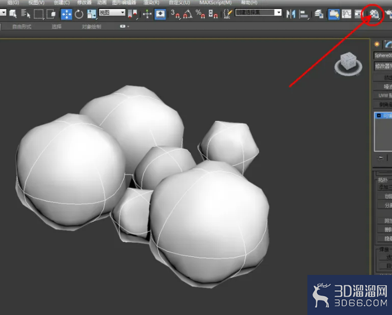Switch to the 选择 ribbon tab
This screenshot has height=315, width=392.
[x=56, y=27]
